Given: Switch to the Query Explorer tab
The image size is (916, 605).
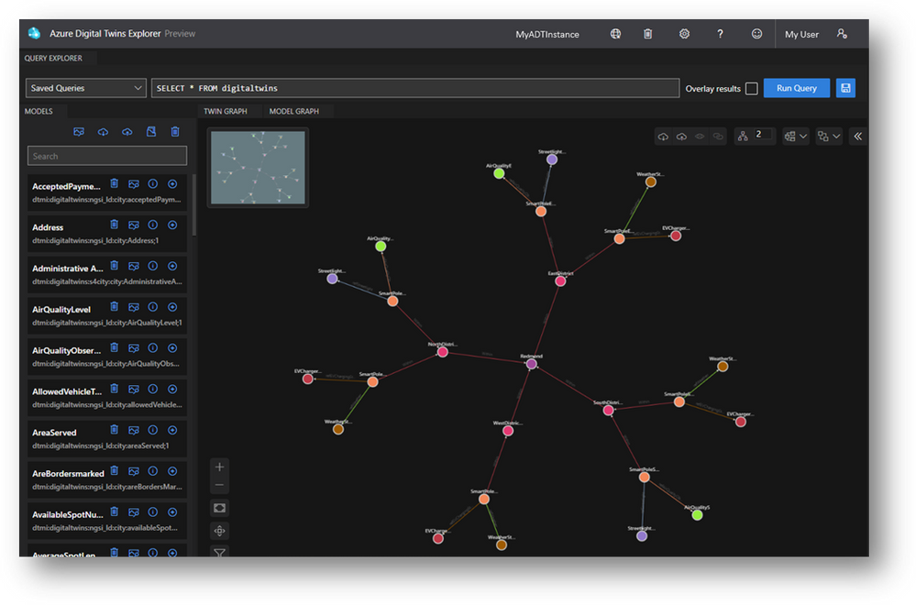Looking at the screenshot, I should coord(53,59).
